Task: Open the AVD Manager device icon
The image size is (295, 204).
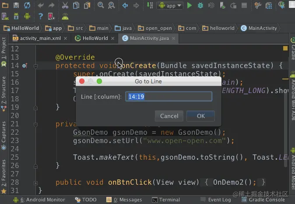Action: click(x=5, y=16)
